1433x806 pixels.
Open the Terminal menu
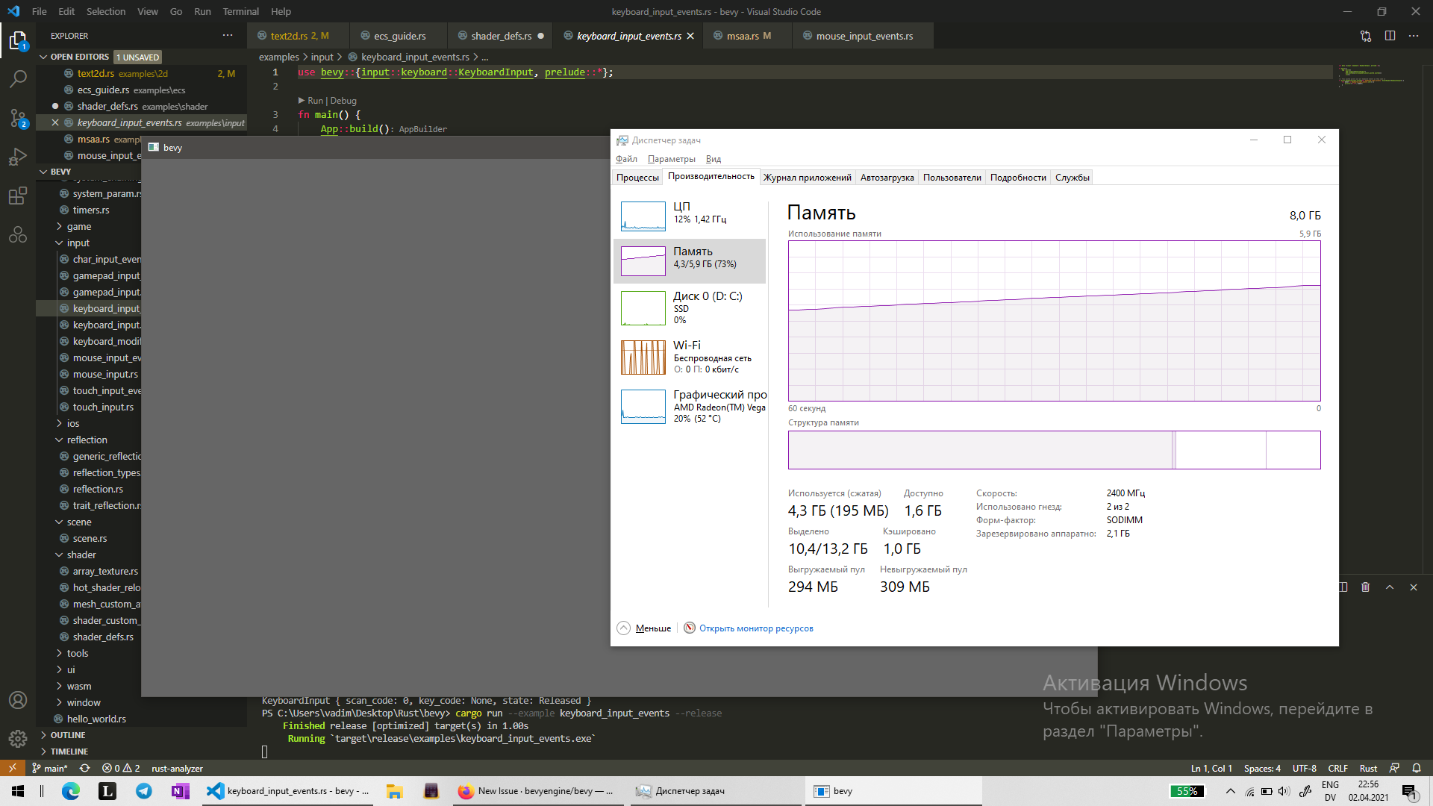(x=240, y=11)
